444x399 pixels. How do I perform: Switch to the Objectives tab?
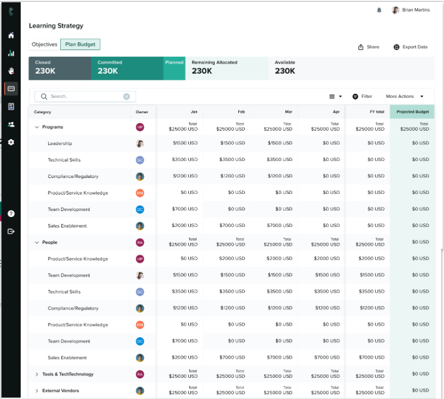click(x=44, y=44)
